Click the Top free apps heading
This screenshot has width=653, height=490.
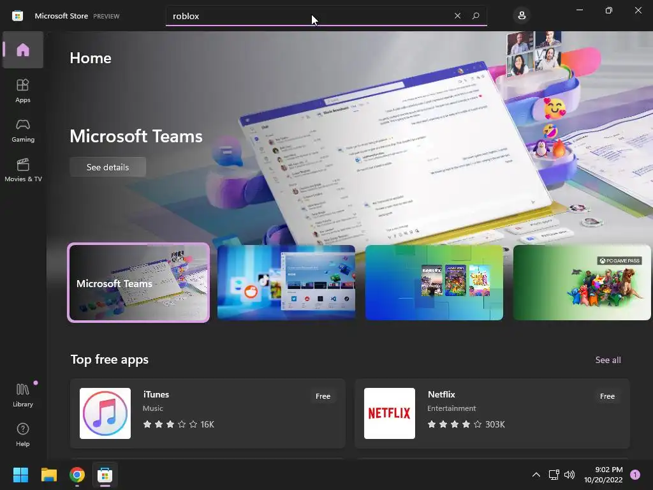click(x=110, y=360)
